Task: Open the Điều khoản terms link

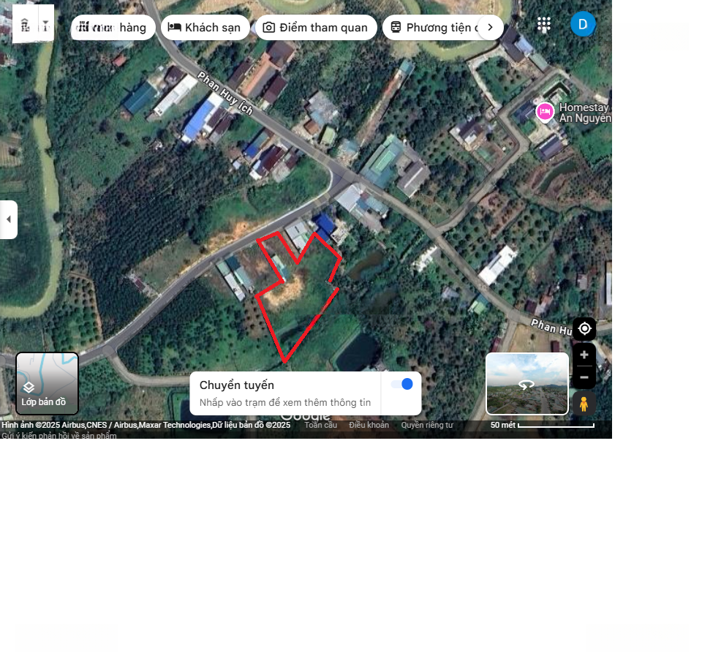Action: pos(369,425)
